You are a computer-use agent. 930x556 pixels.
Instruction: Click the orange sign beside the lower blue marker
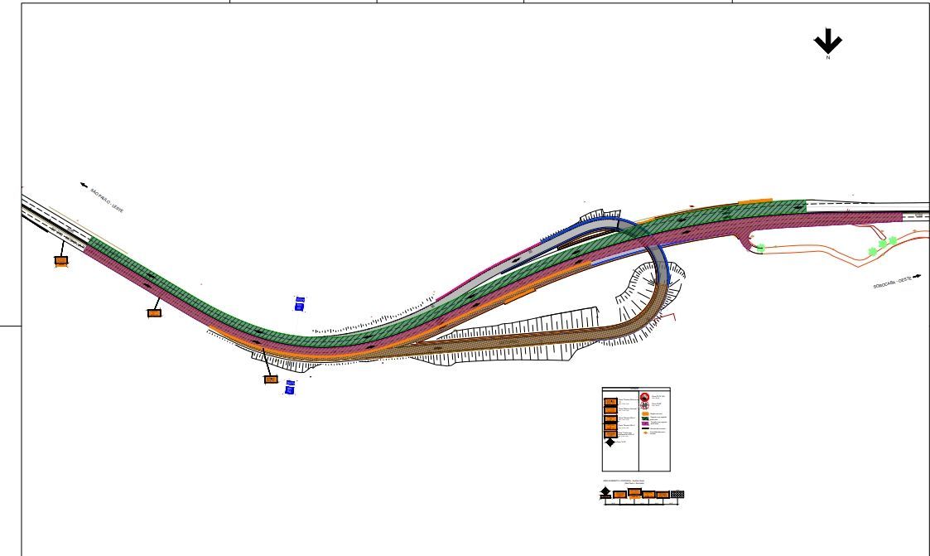pyautogui.click(x=271, y=380)
